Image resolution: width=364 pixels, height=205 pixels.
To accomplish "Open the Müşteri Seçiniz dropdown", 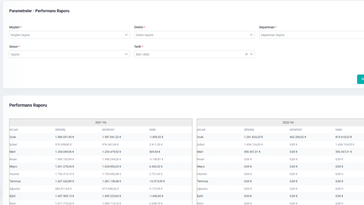I will coord(69,35).
